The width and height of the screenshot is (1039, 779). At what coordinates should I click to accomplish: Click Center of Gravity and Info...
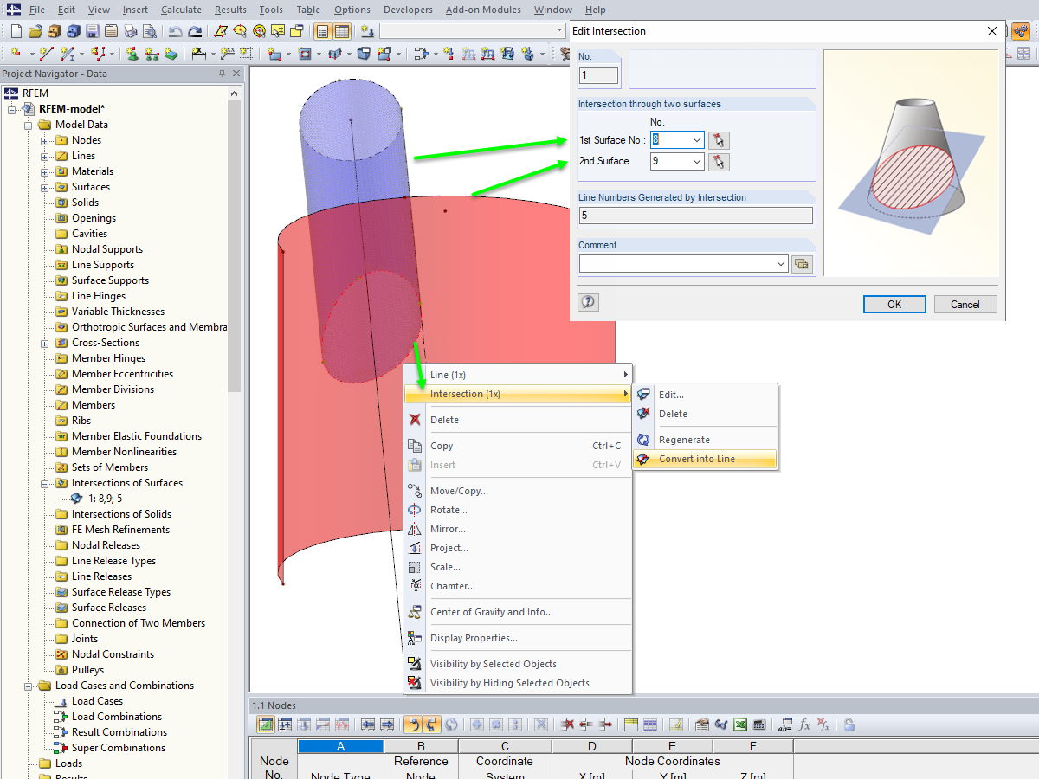[x=519, y=612]
